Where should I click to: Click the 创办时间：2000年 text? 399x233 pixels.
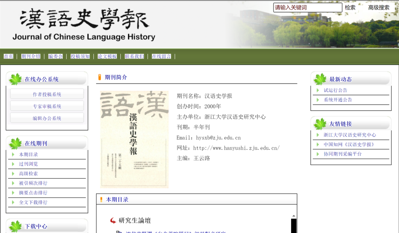[x=199, y=107]
